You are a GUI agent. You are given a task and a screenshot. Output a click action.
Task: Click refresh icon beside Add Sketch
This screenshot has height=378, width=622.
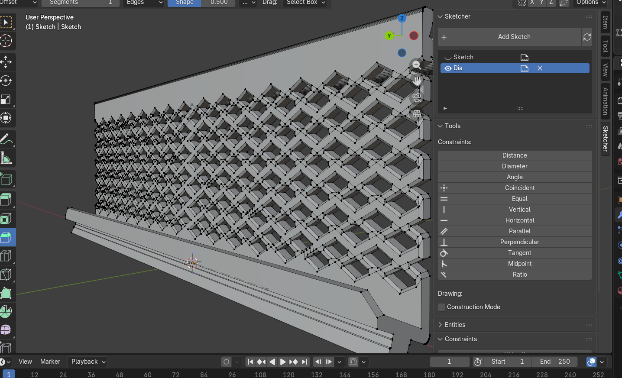[x=587, y=37]
